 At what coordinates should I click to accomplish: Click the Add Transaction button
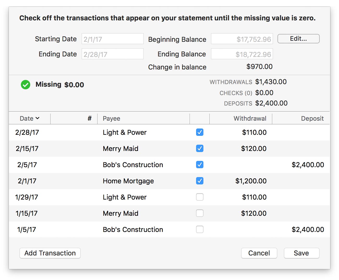pos(50,253)
